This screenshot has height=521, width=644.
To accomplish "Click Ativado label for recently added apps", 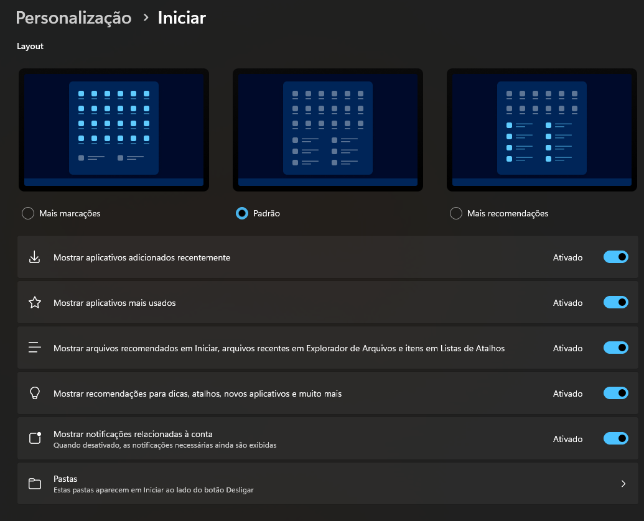I will pos(567,257).
